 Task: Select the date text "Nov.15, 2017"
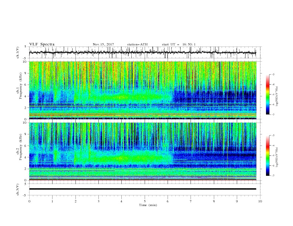103,44
